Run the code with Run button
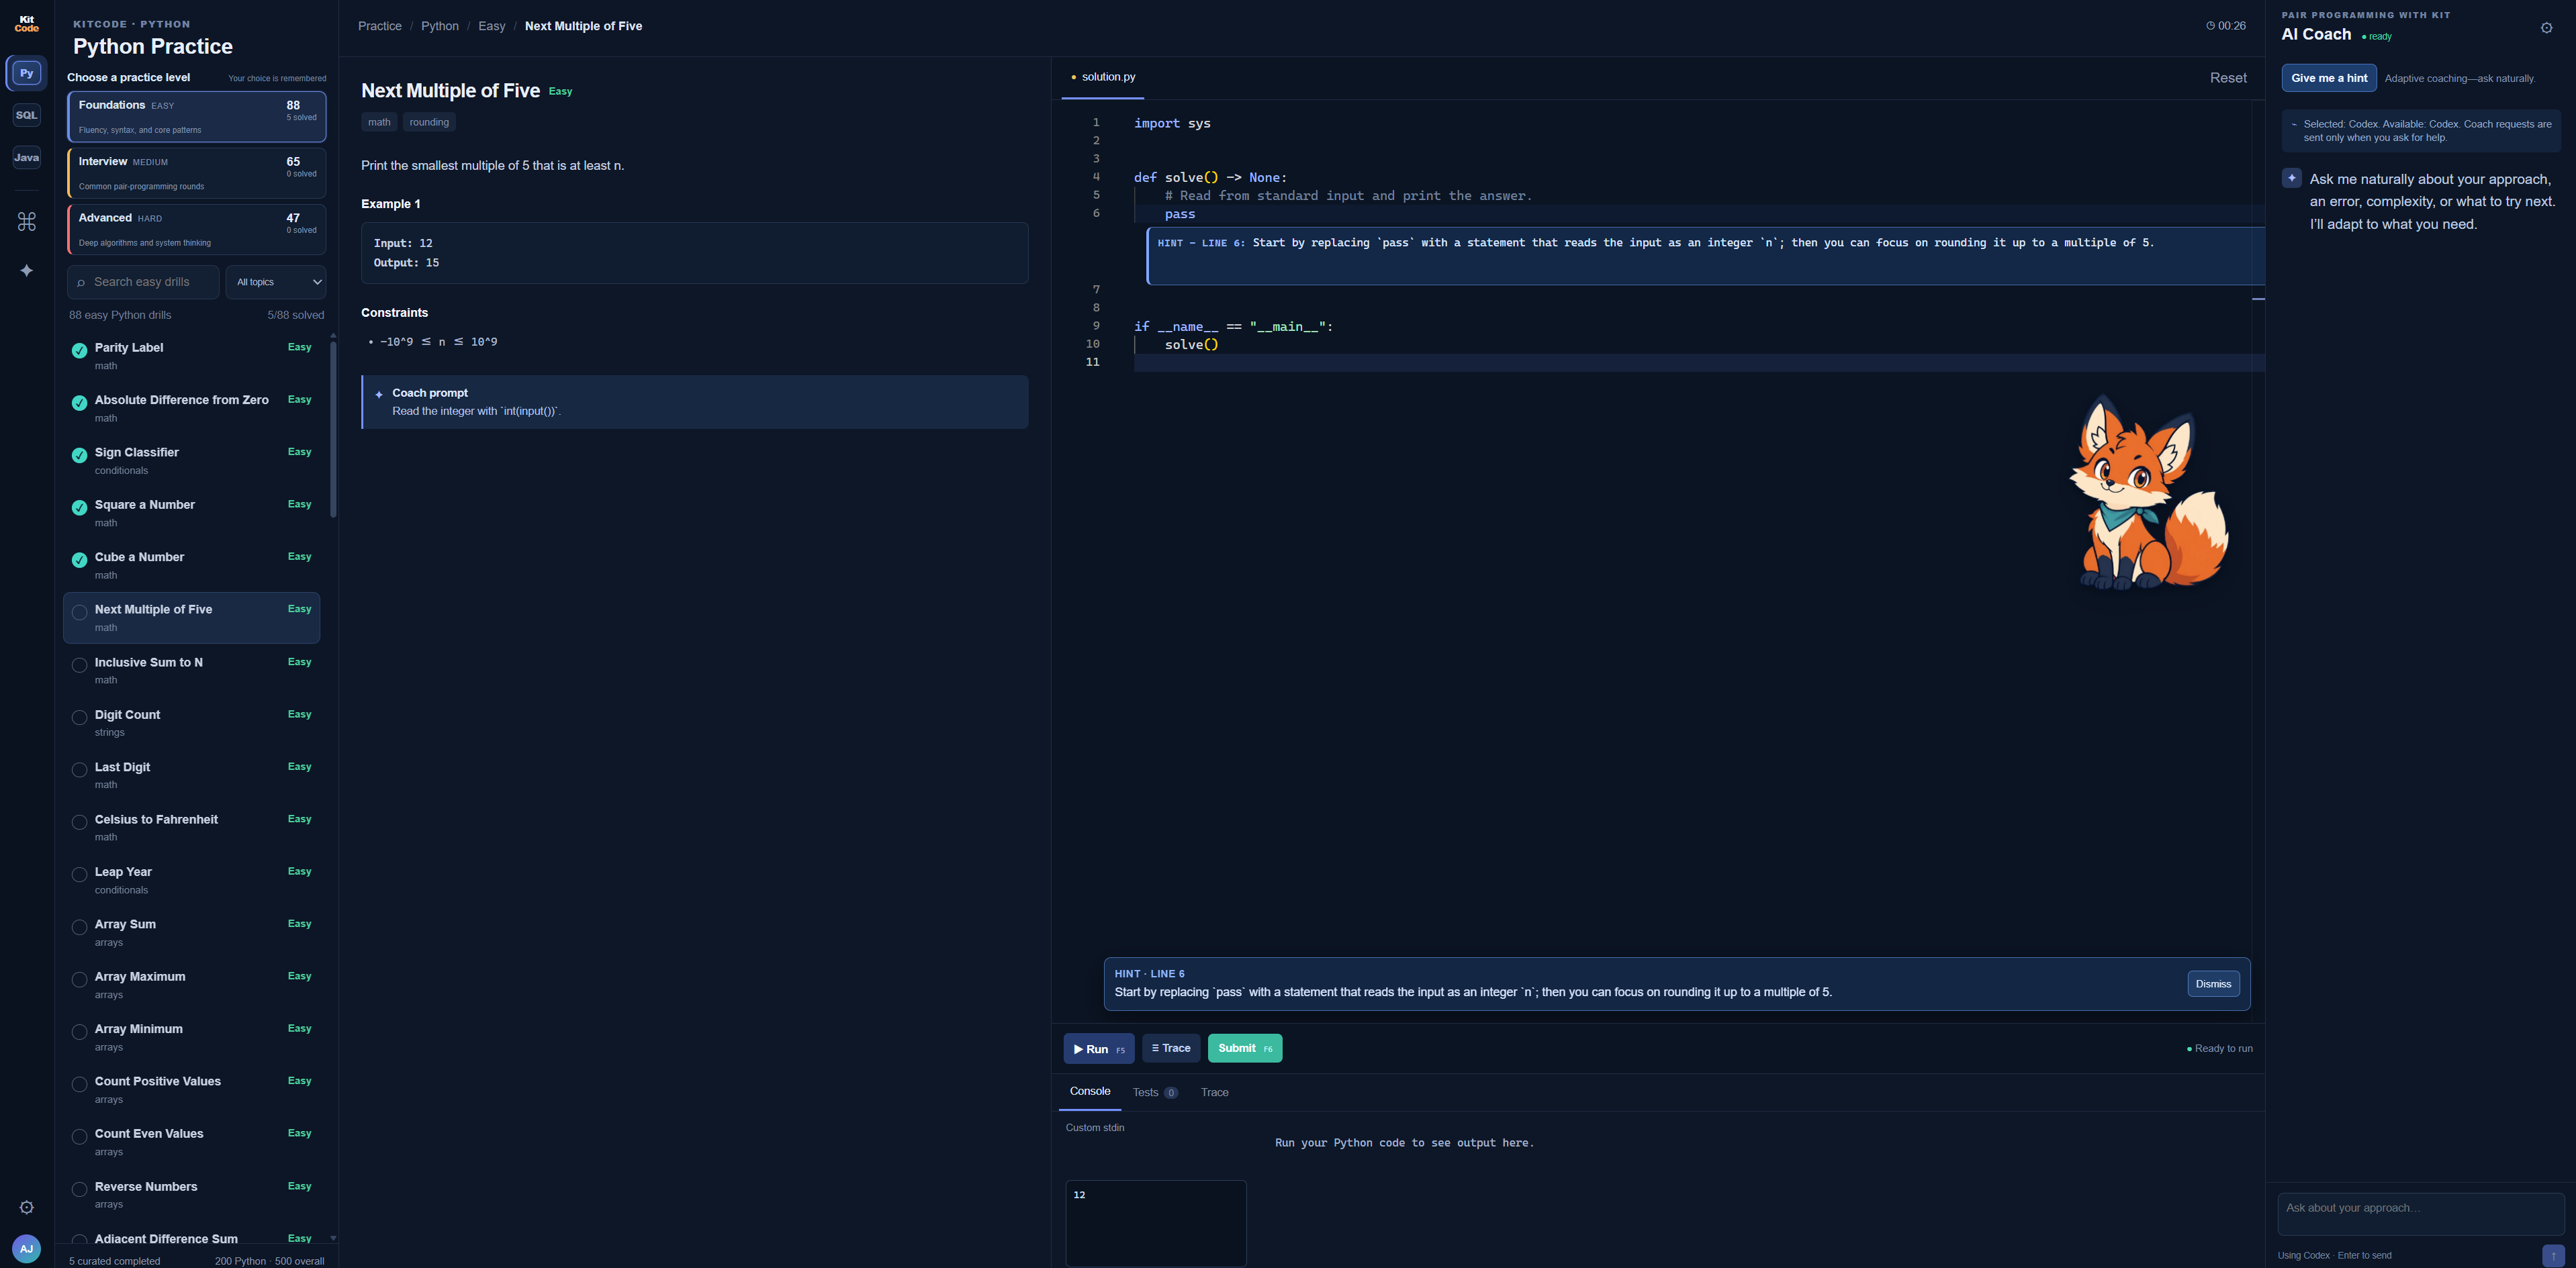 [1099, 1048]
